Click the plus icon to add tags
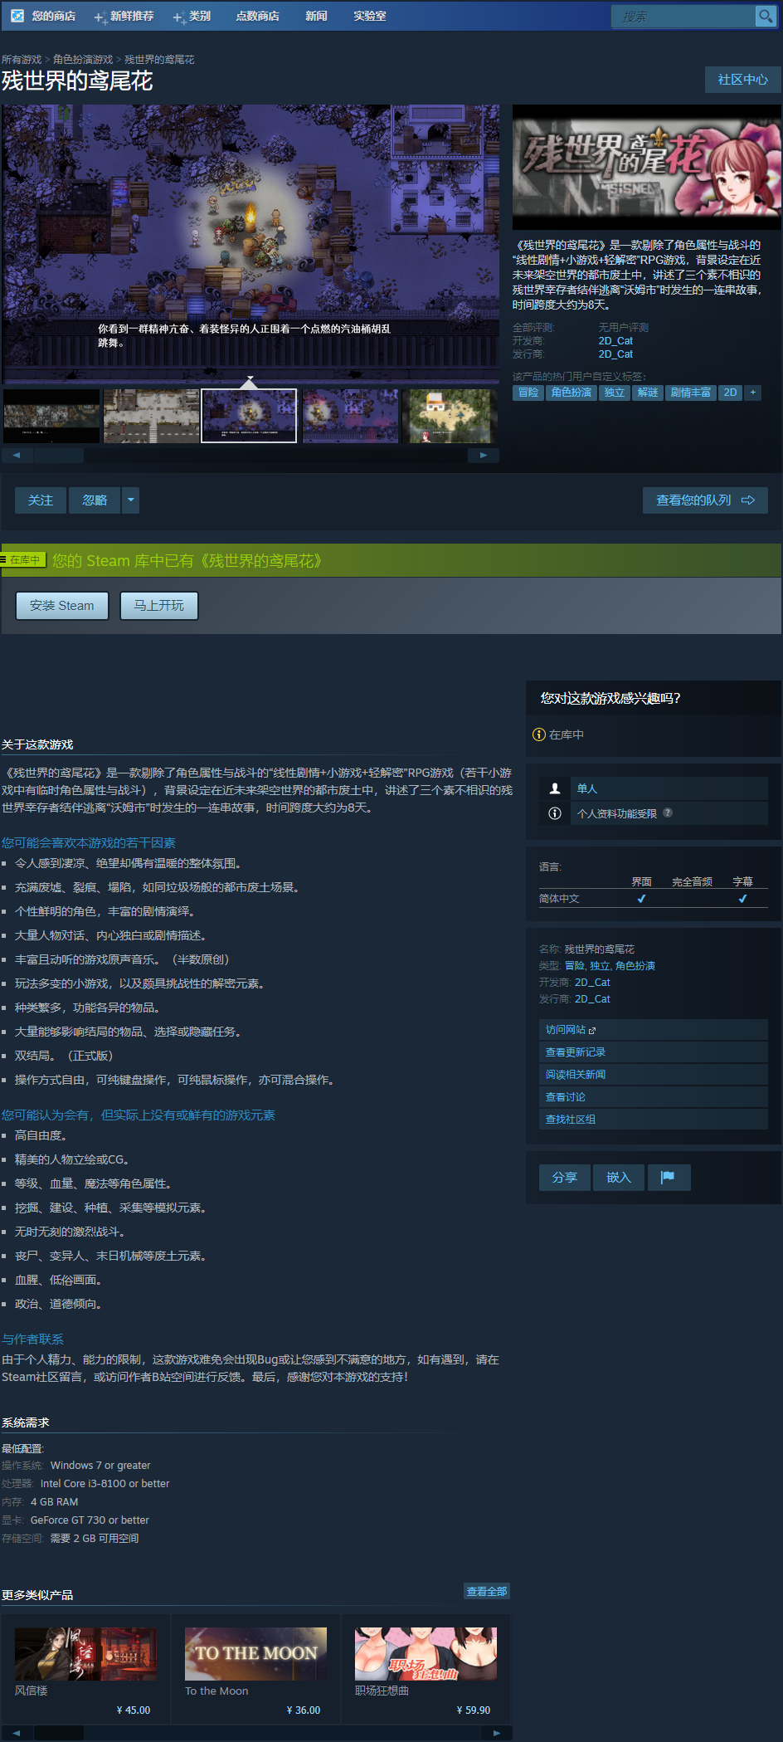This screenshot has height=1742, width=783. click(753, 393)
